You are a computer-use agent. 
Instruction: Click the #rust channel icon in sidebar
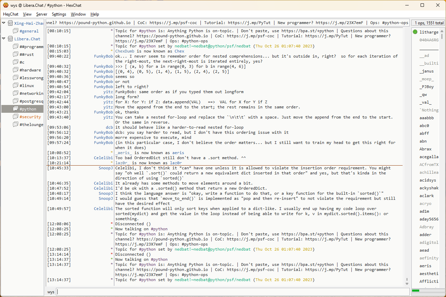coord(15,55)
